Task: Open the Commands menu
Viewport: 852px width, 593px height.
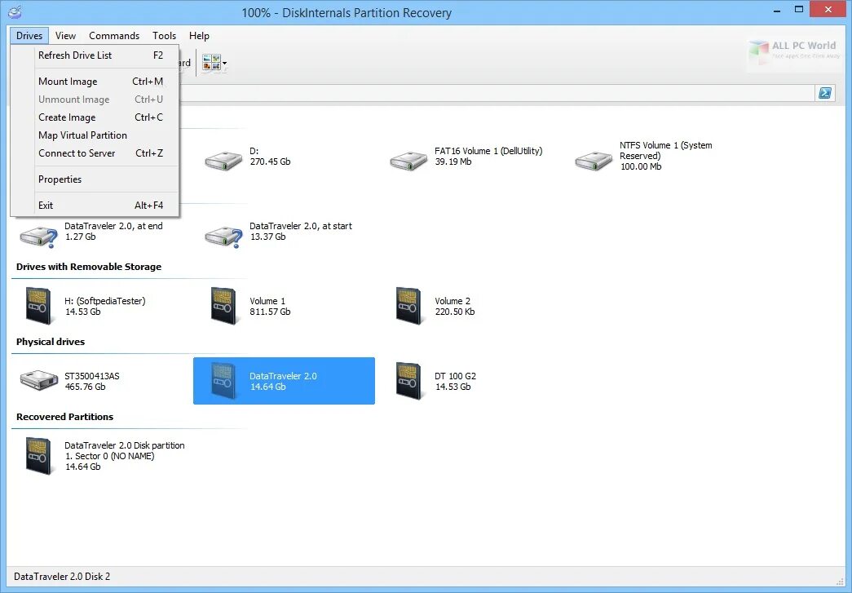Action: [114, 36]
